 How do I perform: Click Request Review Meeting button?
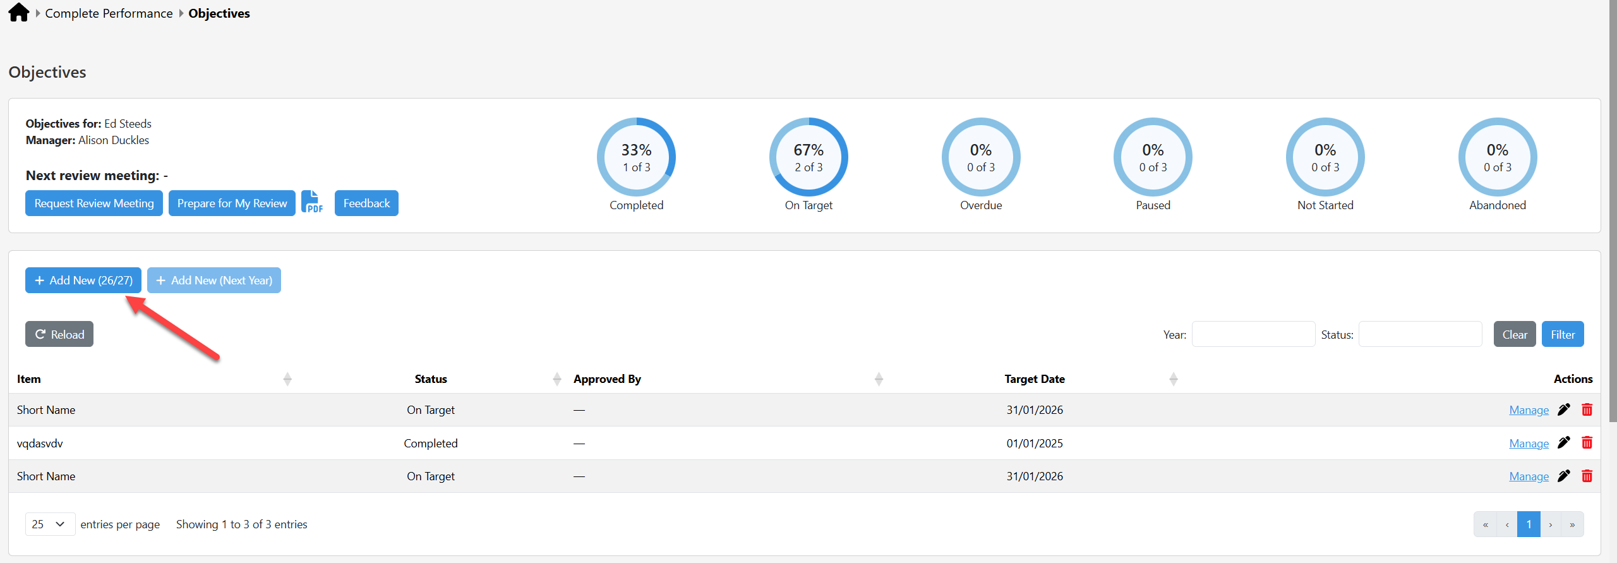pos(94,203)
